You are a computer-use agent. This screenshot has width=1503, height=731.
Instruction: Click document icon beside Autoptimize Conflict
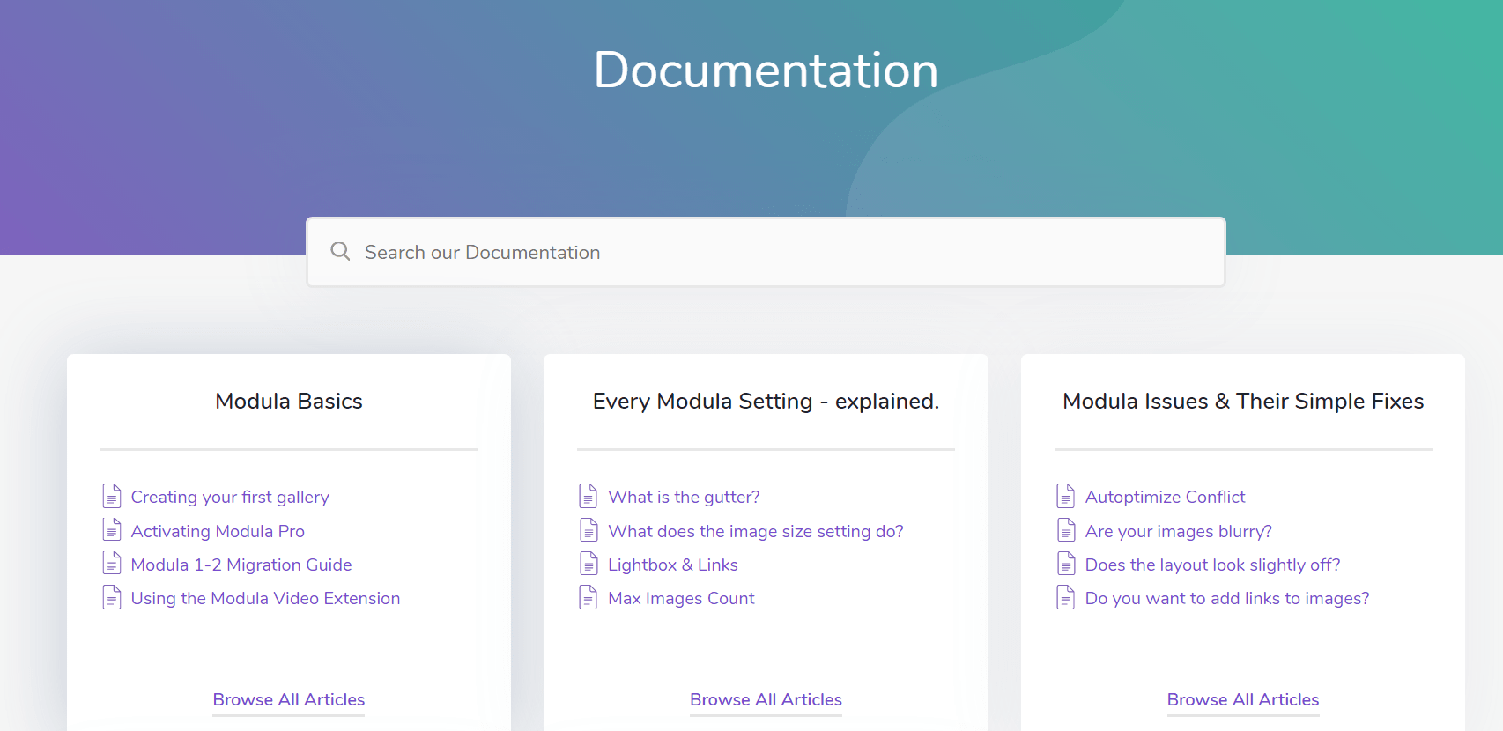tap(1066, 496)
